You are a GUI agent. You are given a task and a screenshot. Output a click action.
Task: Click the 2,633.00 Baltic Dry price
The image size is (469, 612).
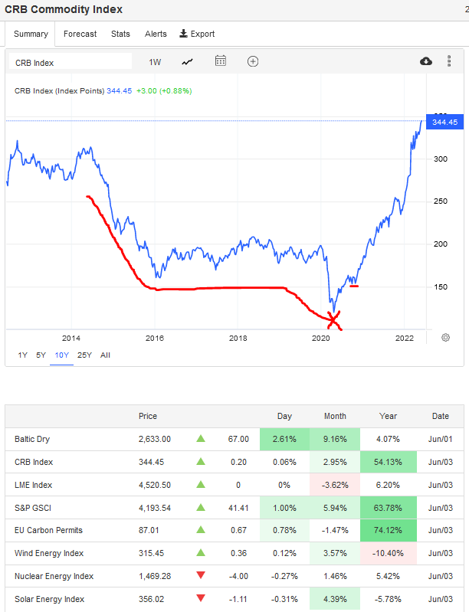click(155, 439)
